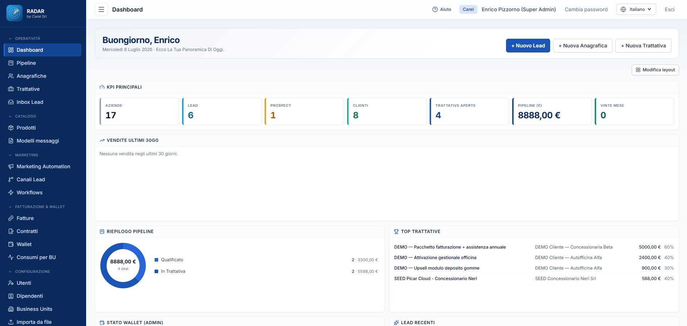Click the In Trattativa legend swatch
This screenshot has width=687, height=326.
pos(156,271)
